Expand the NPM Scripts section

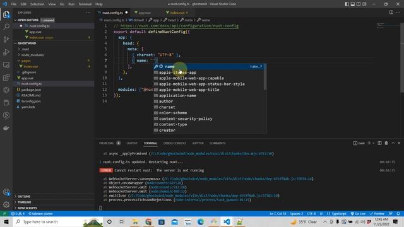[27, 208]
